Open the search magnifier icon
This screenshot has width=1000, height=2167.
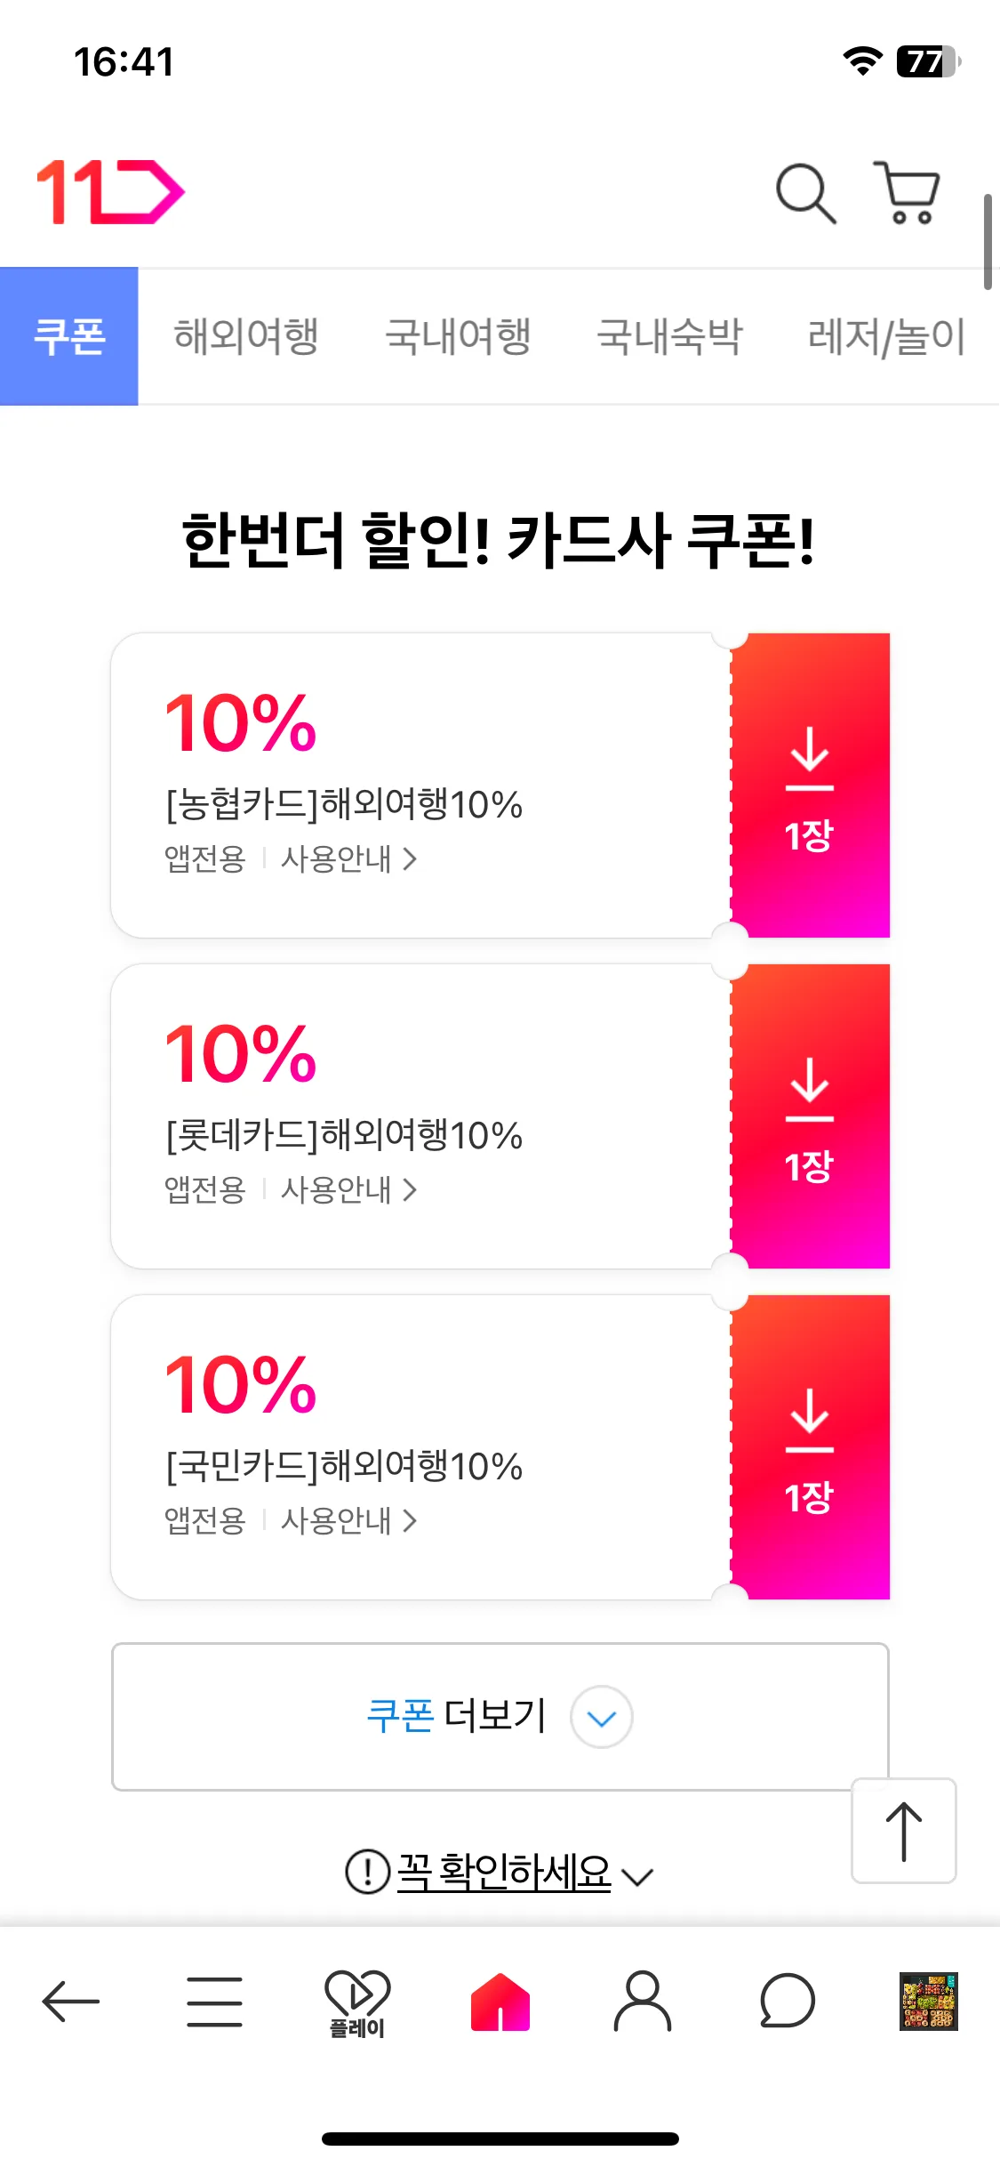806,193
